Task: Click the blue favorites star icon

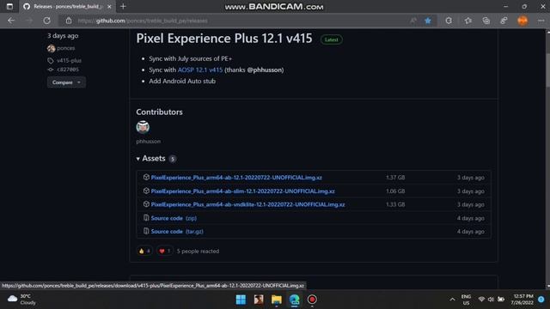Action: point(428,21)
